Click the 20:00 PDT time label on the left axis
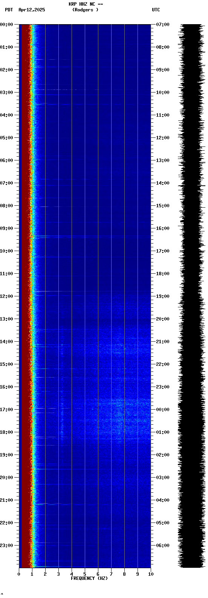The width and height of the screenshot is (208, 598). click(6, 478)
